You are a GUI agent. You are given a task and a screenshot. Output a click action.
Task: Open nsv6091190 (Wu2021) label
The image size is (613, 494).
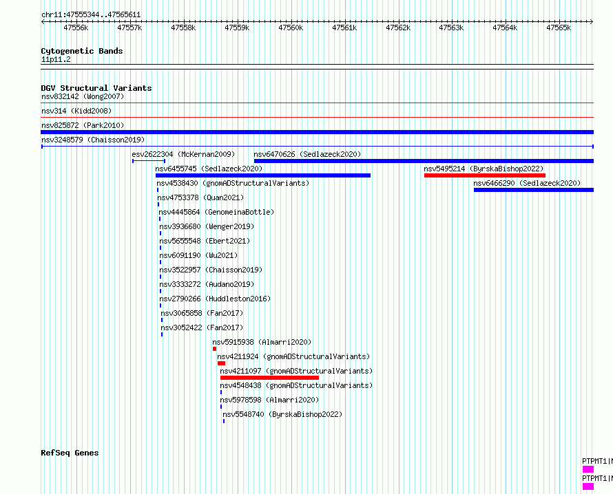pos(198,255)
